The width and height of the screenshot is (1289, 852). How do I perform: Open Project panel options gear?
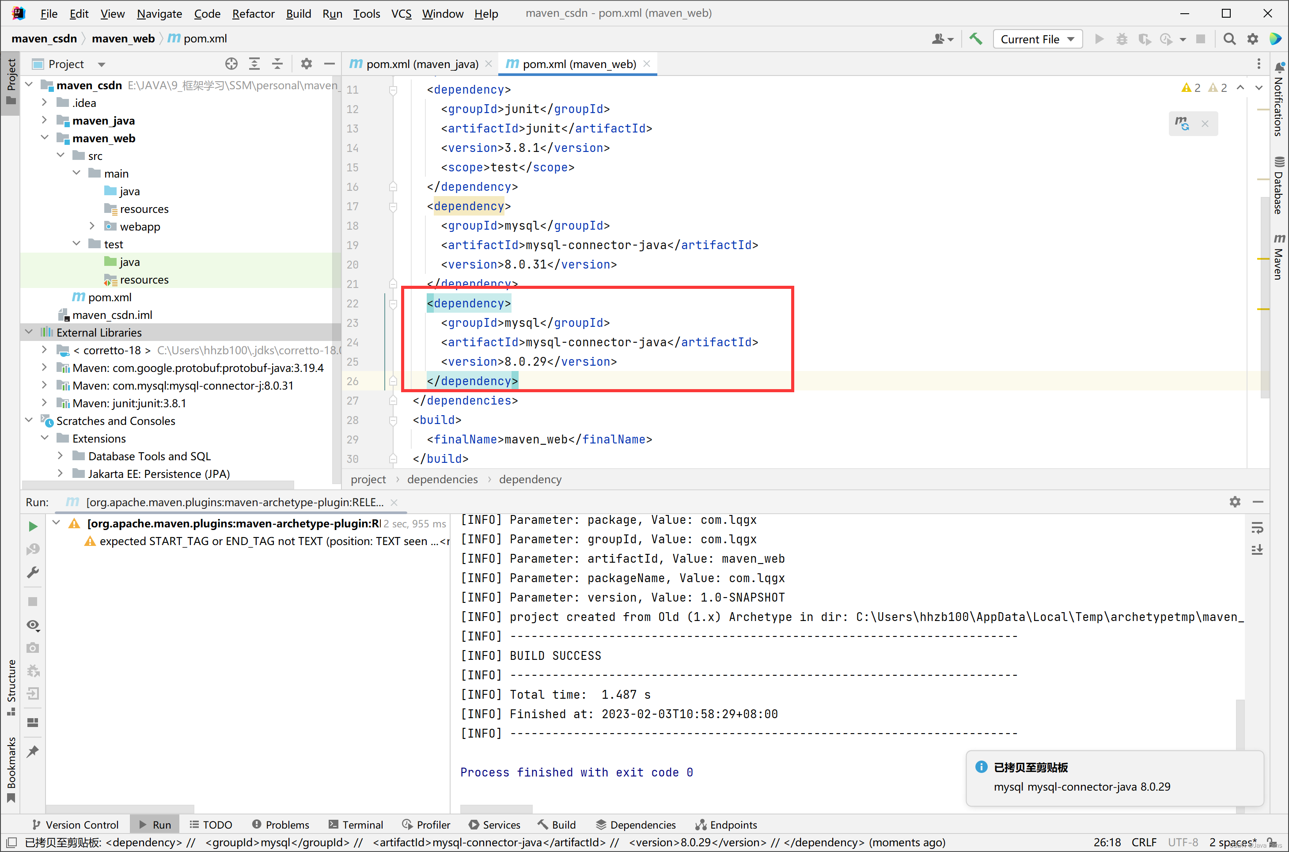coord(307,64)
